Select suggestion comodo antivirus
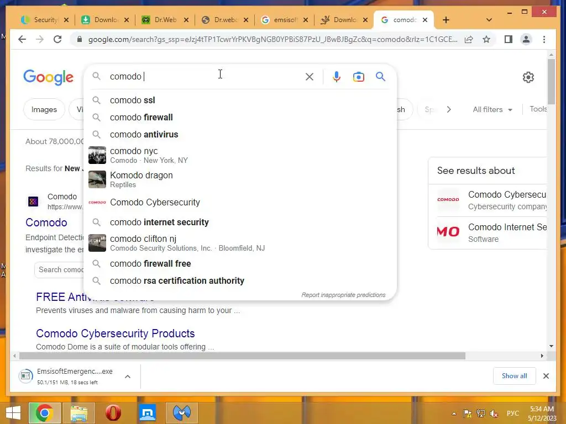566x424 pixels. (x=240, y=134)
